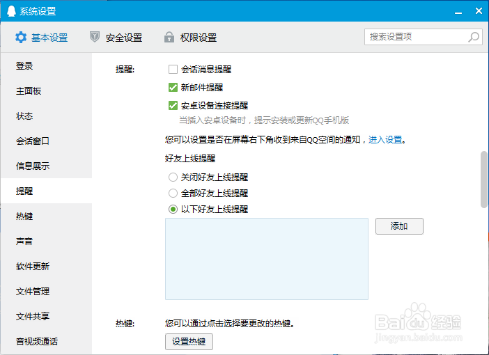
Task: Uncheck the 安卓设备连接提醒 checkbox
Action: click(x=173, y=105)
